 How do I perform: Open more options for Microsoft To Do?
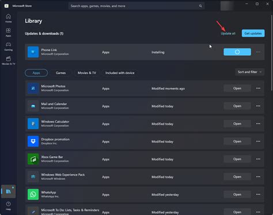(x=258, y=212)
